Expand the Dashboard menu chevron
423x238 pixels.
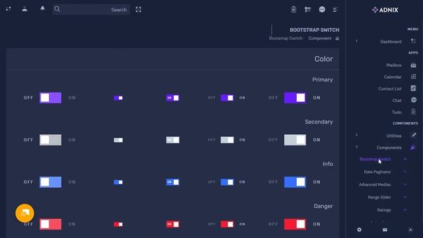tap(357, 41)
